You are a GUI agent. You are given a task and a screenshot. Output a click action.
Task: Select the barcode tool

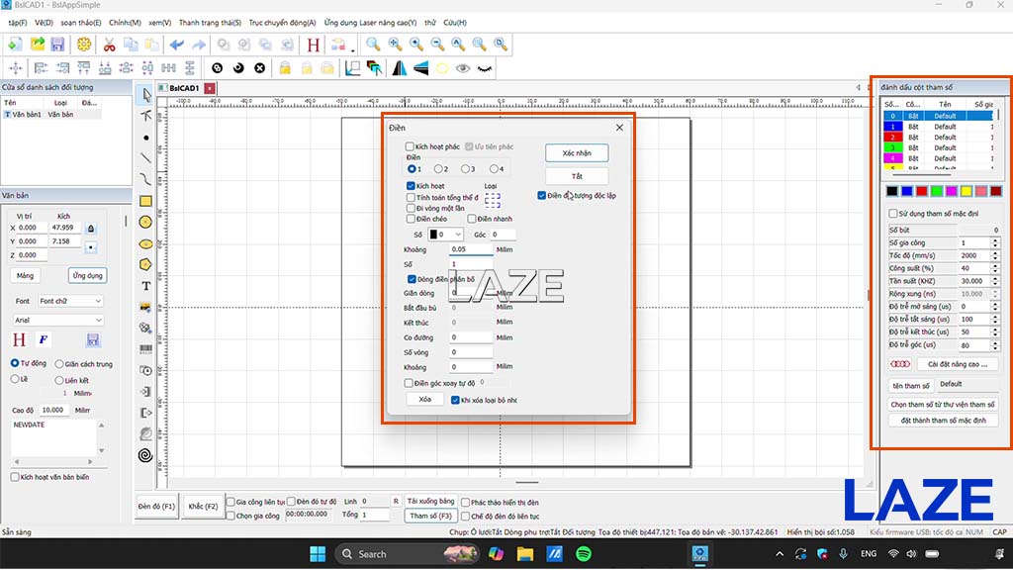pyautogui.click(x=146, y=349)
